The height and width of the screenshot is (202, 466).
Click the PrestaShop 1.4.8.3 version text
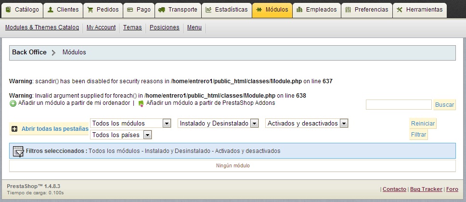coord(34,186)
